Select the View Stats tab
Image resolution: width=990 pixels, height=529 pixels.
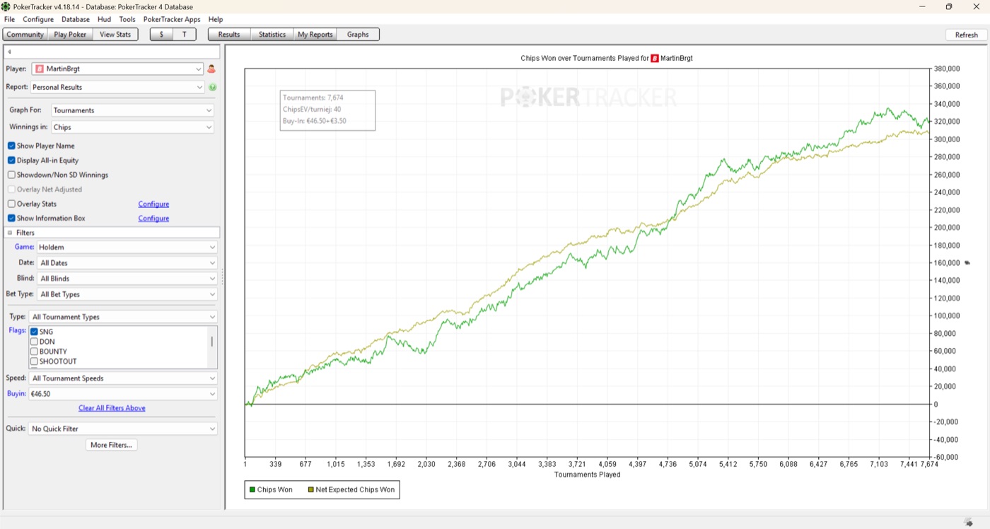click(115, 35)
